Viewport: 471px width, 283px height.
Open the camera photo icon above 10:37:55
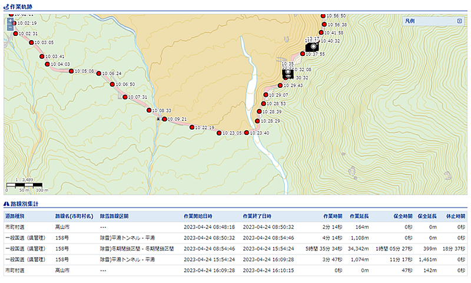tap(312, 47)
